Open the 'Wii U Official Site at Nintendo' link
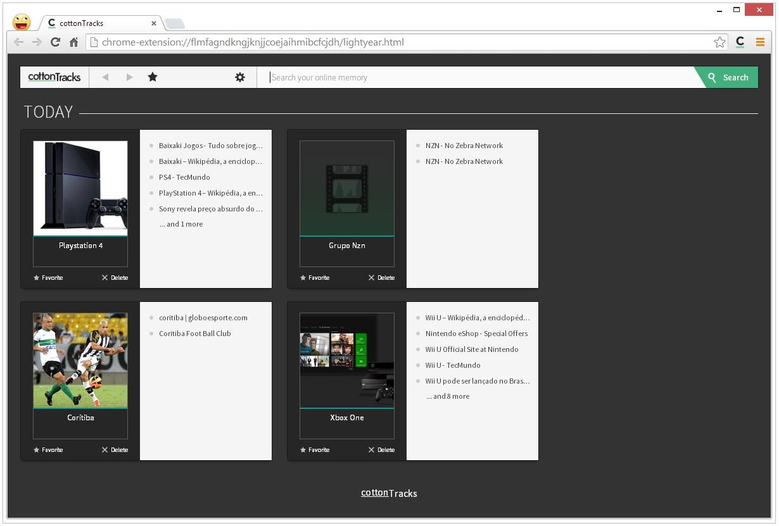779x526 pixels. (x=472, y=349)
